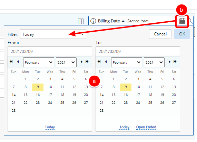Confirm the date range with OK
Image resolution: width=197 pixels, height=142 pixels.
pyautogui.click(x=182, y=34)
